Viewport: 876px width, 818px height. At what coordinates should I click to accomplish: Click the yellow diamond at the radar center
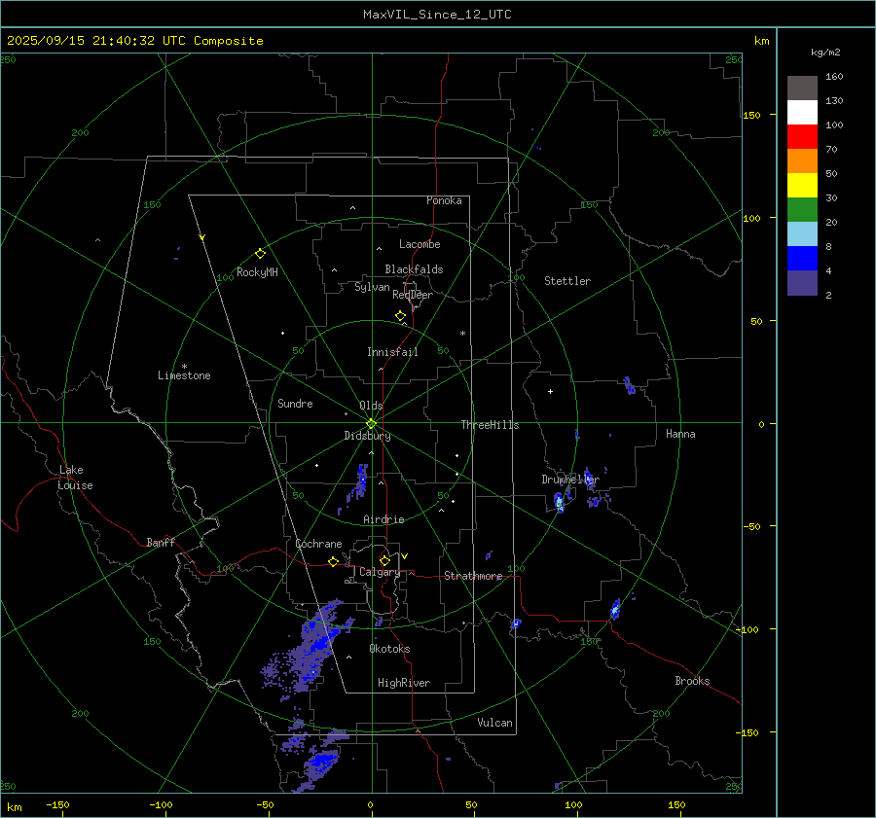[x=372, y=424]
